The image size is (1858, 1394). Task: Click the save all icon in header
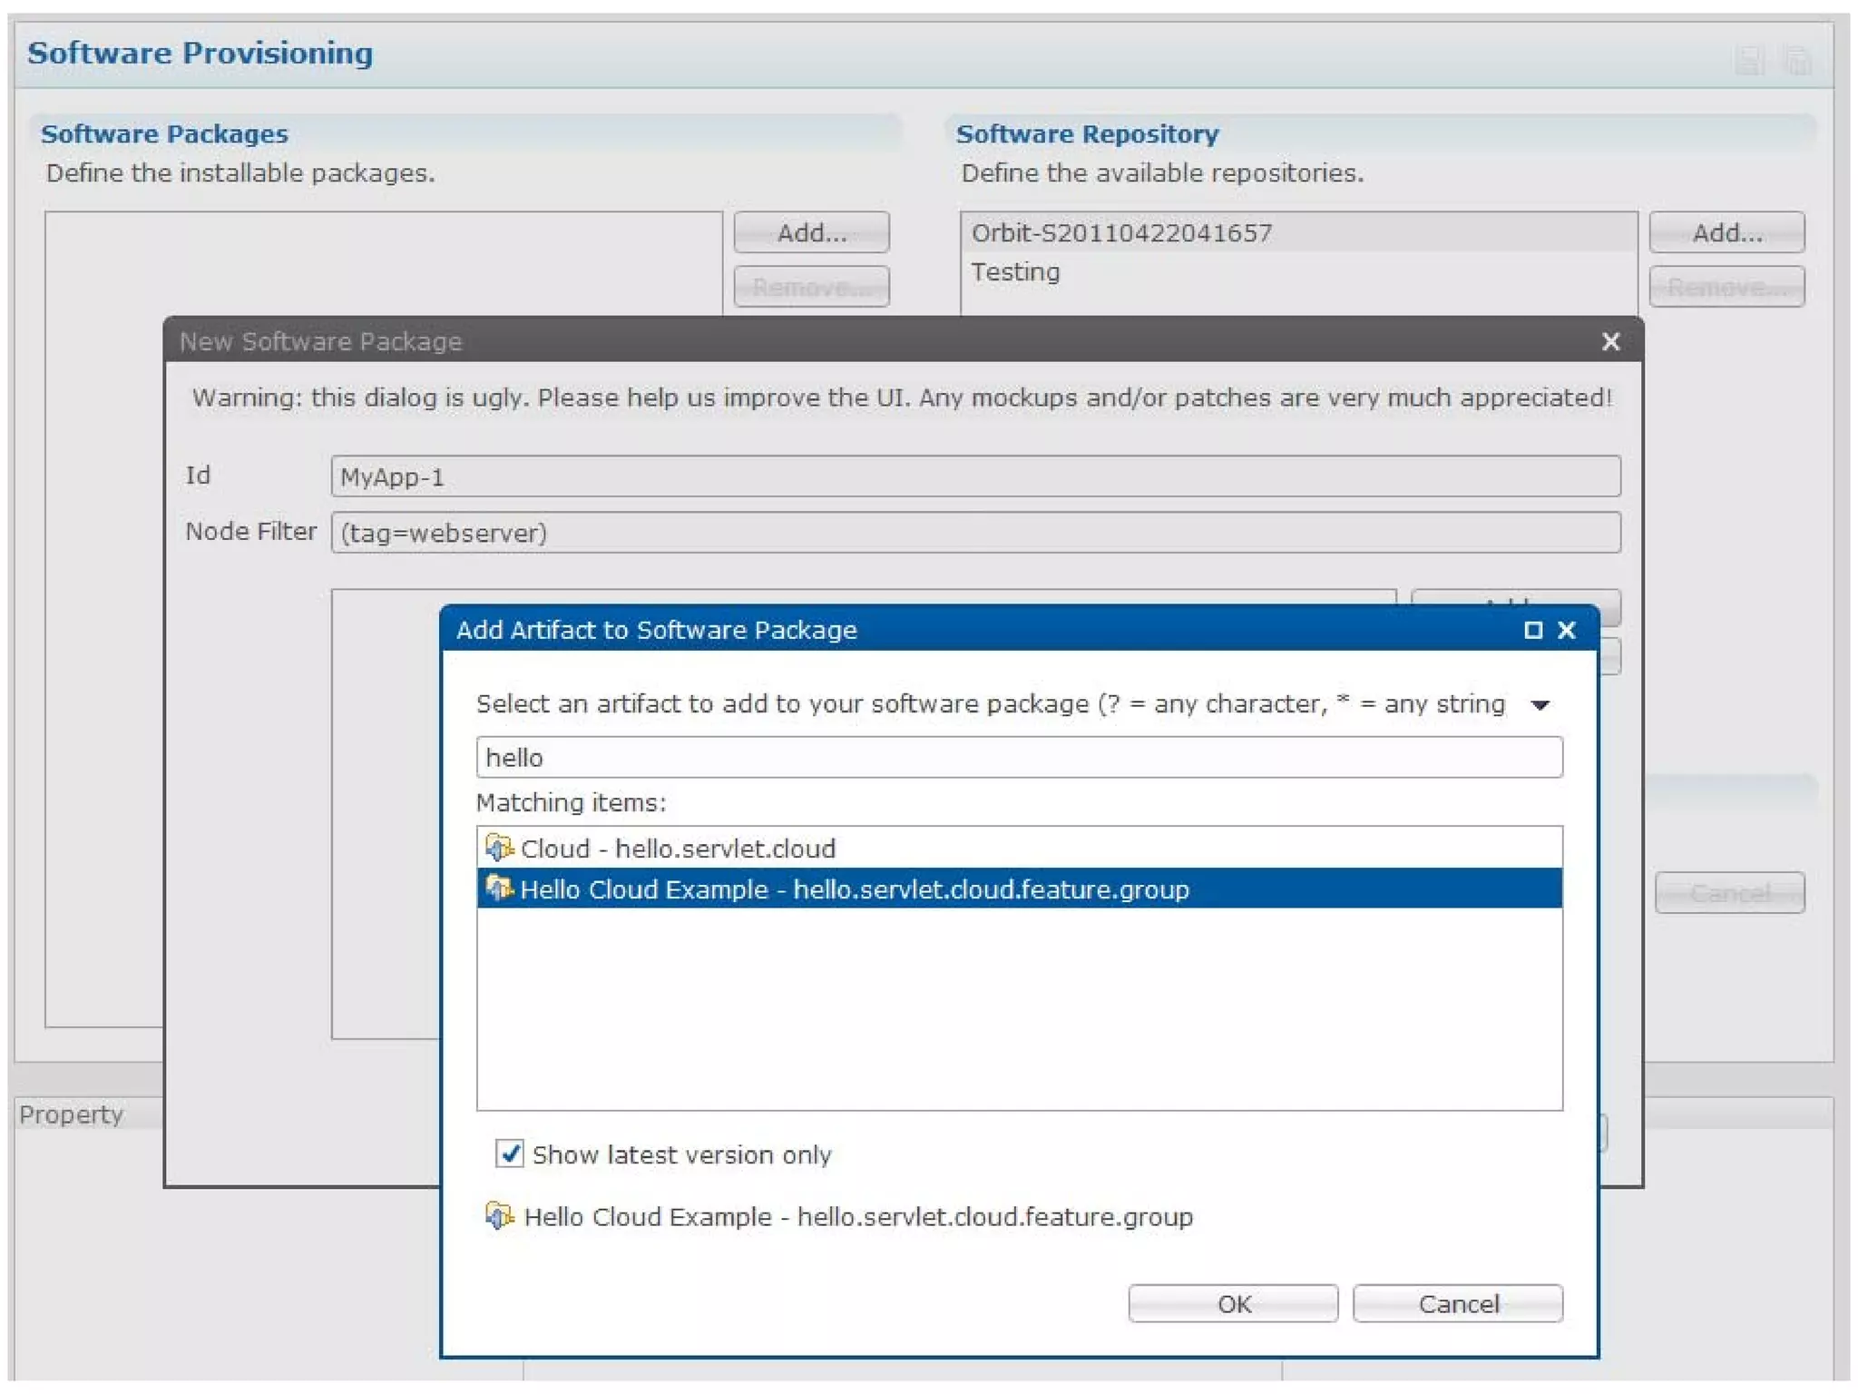click(x=1797, y=60)
